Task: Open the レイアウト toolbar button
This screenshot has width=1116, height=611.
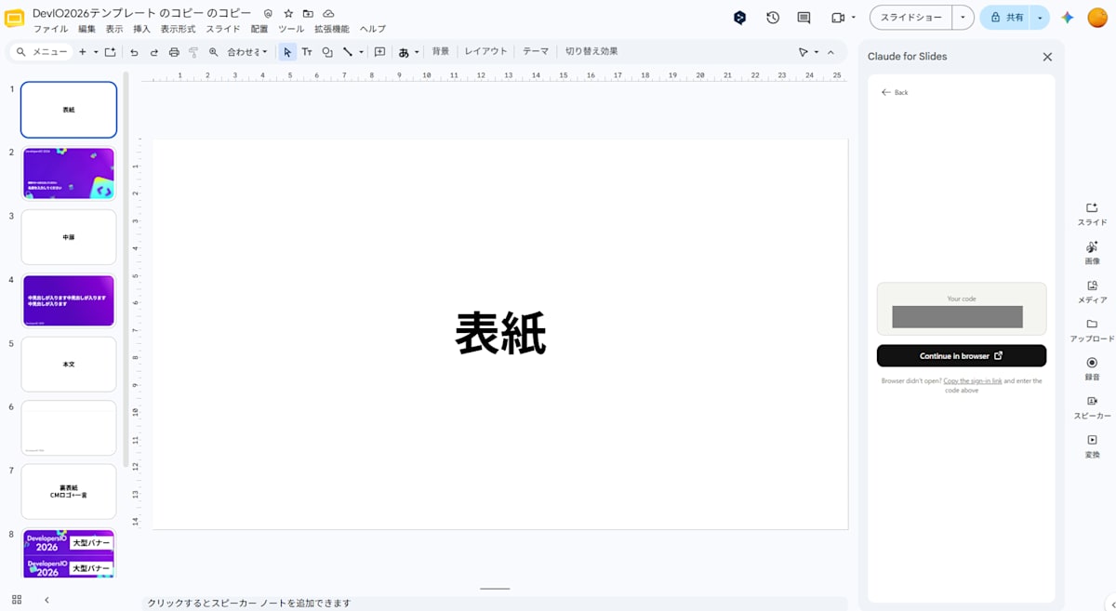Action: 486,52
